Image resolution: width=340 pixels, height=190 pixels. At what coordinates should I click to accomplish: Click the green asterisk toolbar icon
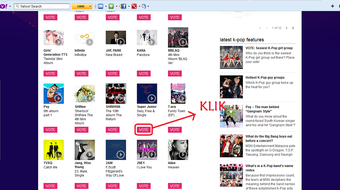(111, 6)
